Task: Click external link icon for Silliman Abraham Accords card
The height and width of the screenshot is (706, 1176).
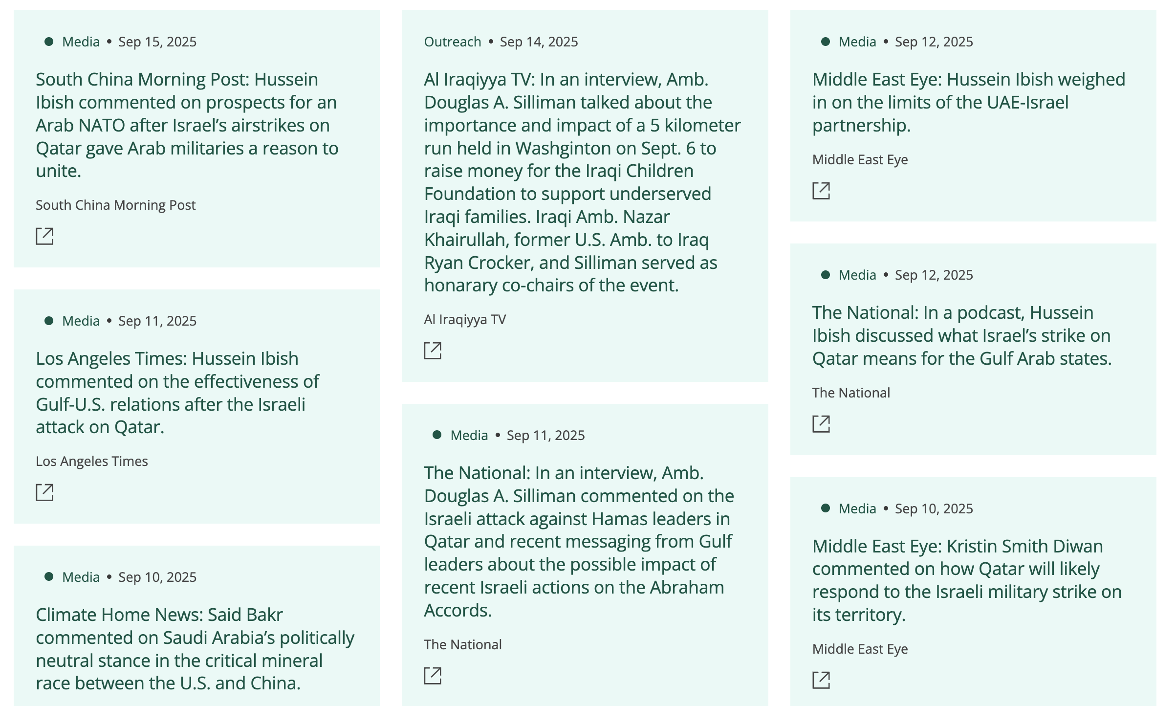Action: 433,676
